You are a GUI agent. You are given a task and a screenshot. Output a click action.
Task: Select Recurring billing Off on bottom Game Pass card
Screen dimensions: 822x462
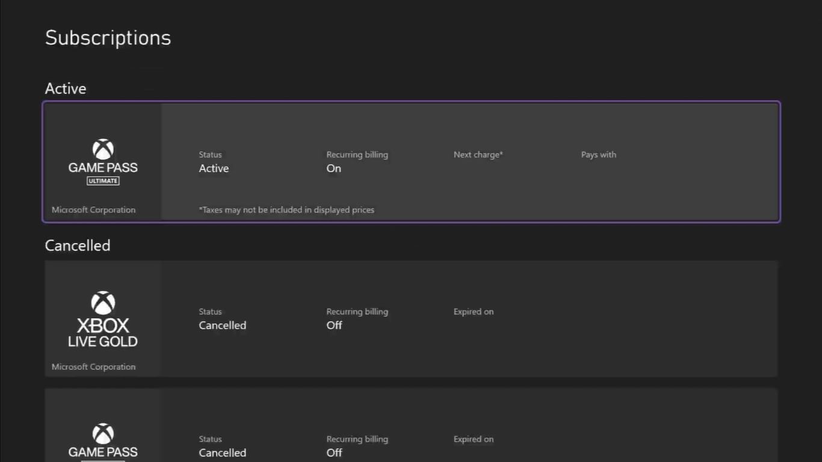(x=335, y=453)
